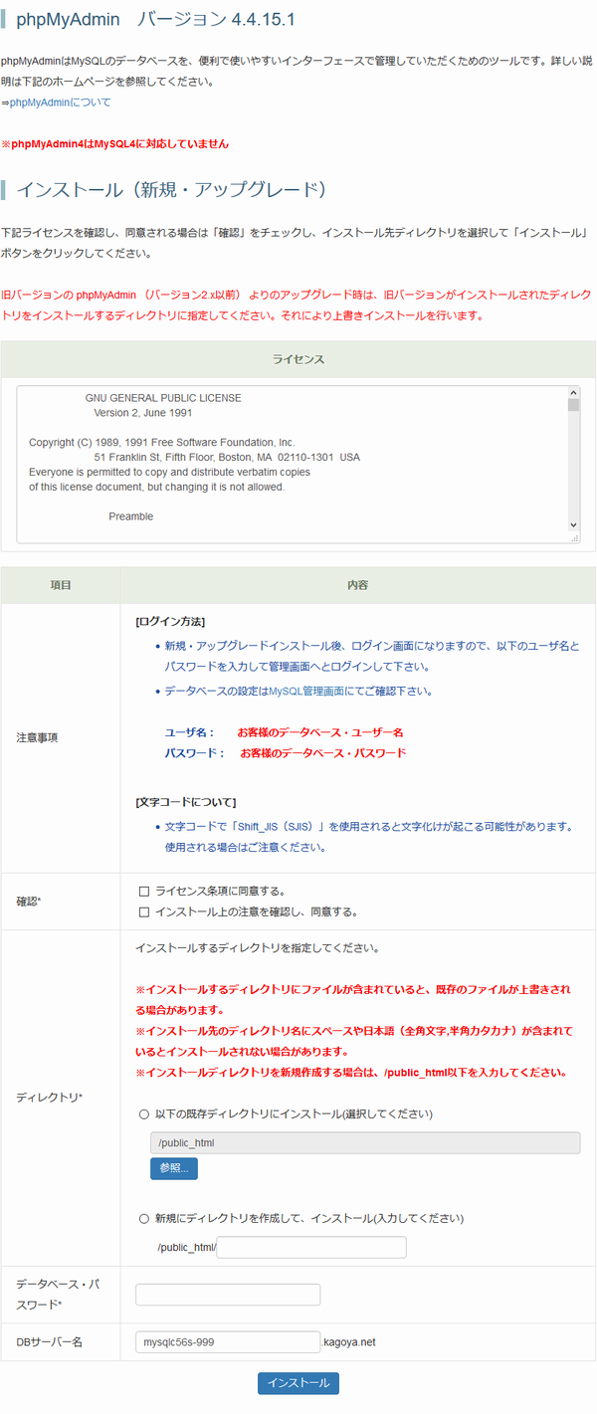Click the インストール(新規・アップグレード) heading
This screenshot has width=597, height=1414.
[171, 189]
